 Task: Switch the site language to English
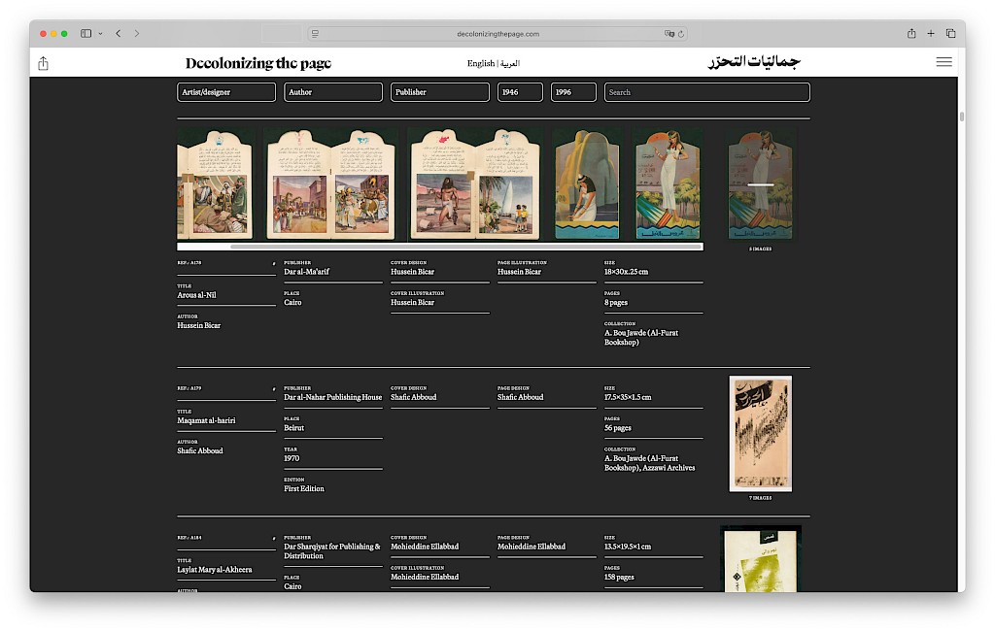[x=480, y=63]
